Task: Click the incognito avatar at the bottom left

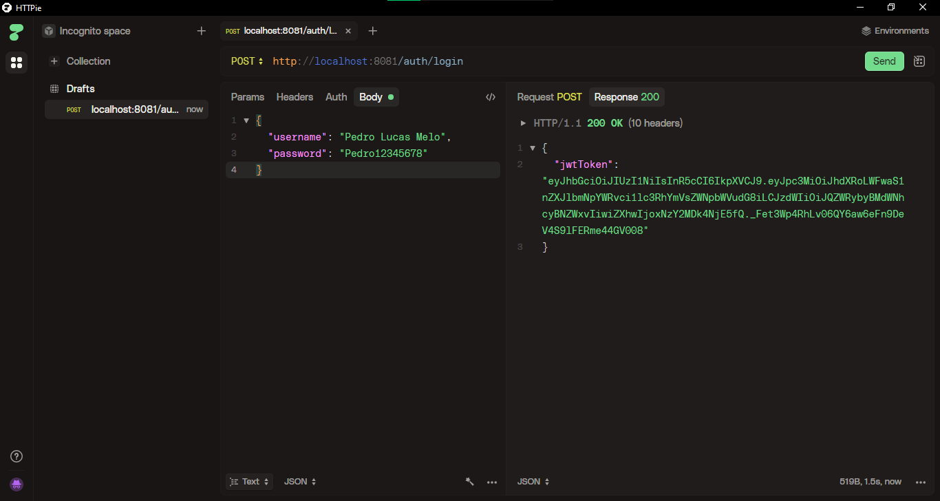Action: (x=16, y=484)
